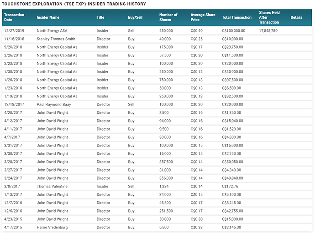Select the 4/7/2017 date cell

click(12, 137)
